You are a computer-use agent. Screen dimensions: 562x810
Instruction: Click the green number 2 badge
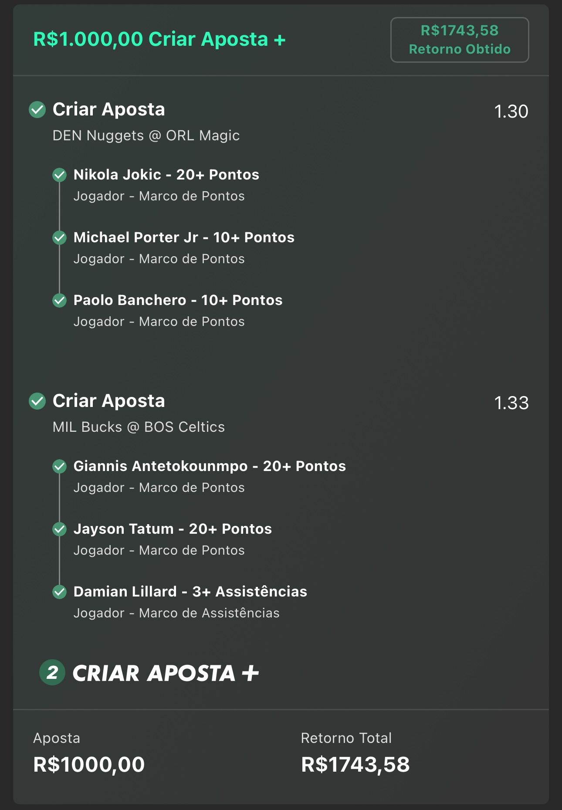click(52, 673)
